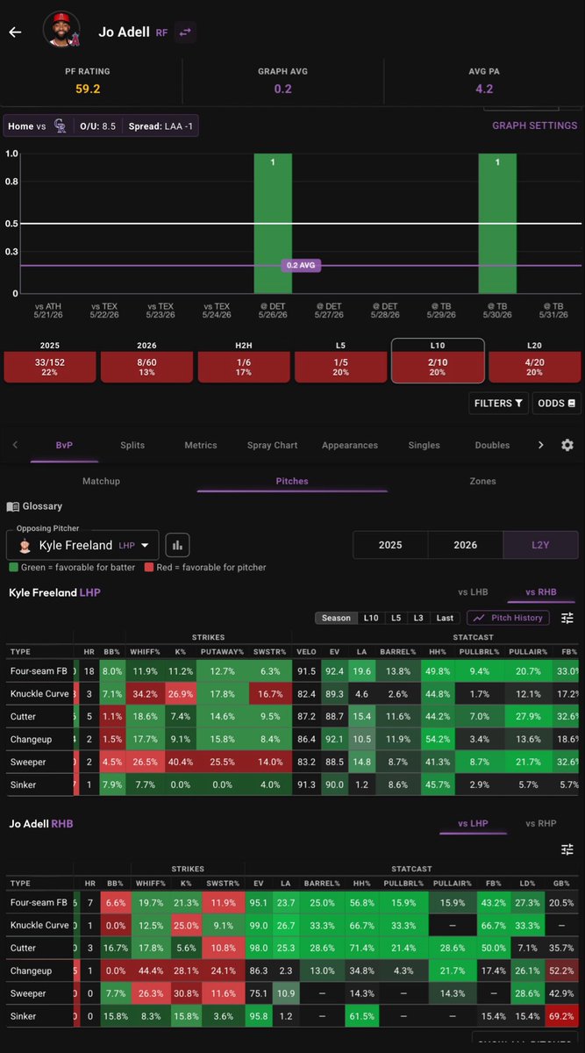Open the Pitches sub-tab

(x=291, y=481)
